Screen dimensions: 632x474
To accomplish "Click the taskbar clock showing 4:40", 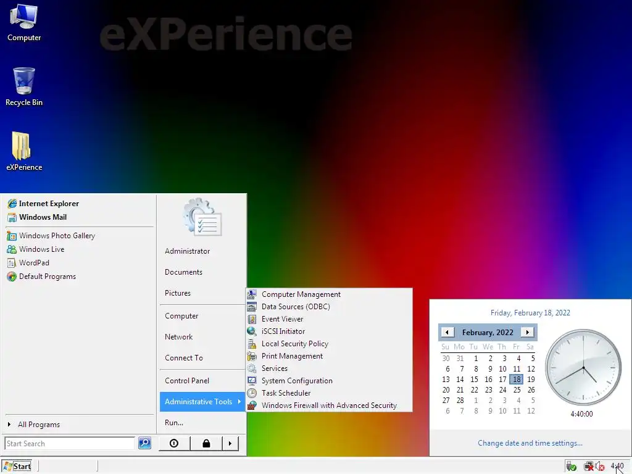I will point(617,467).
